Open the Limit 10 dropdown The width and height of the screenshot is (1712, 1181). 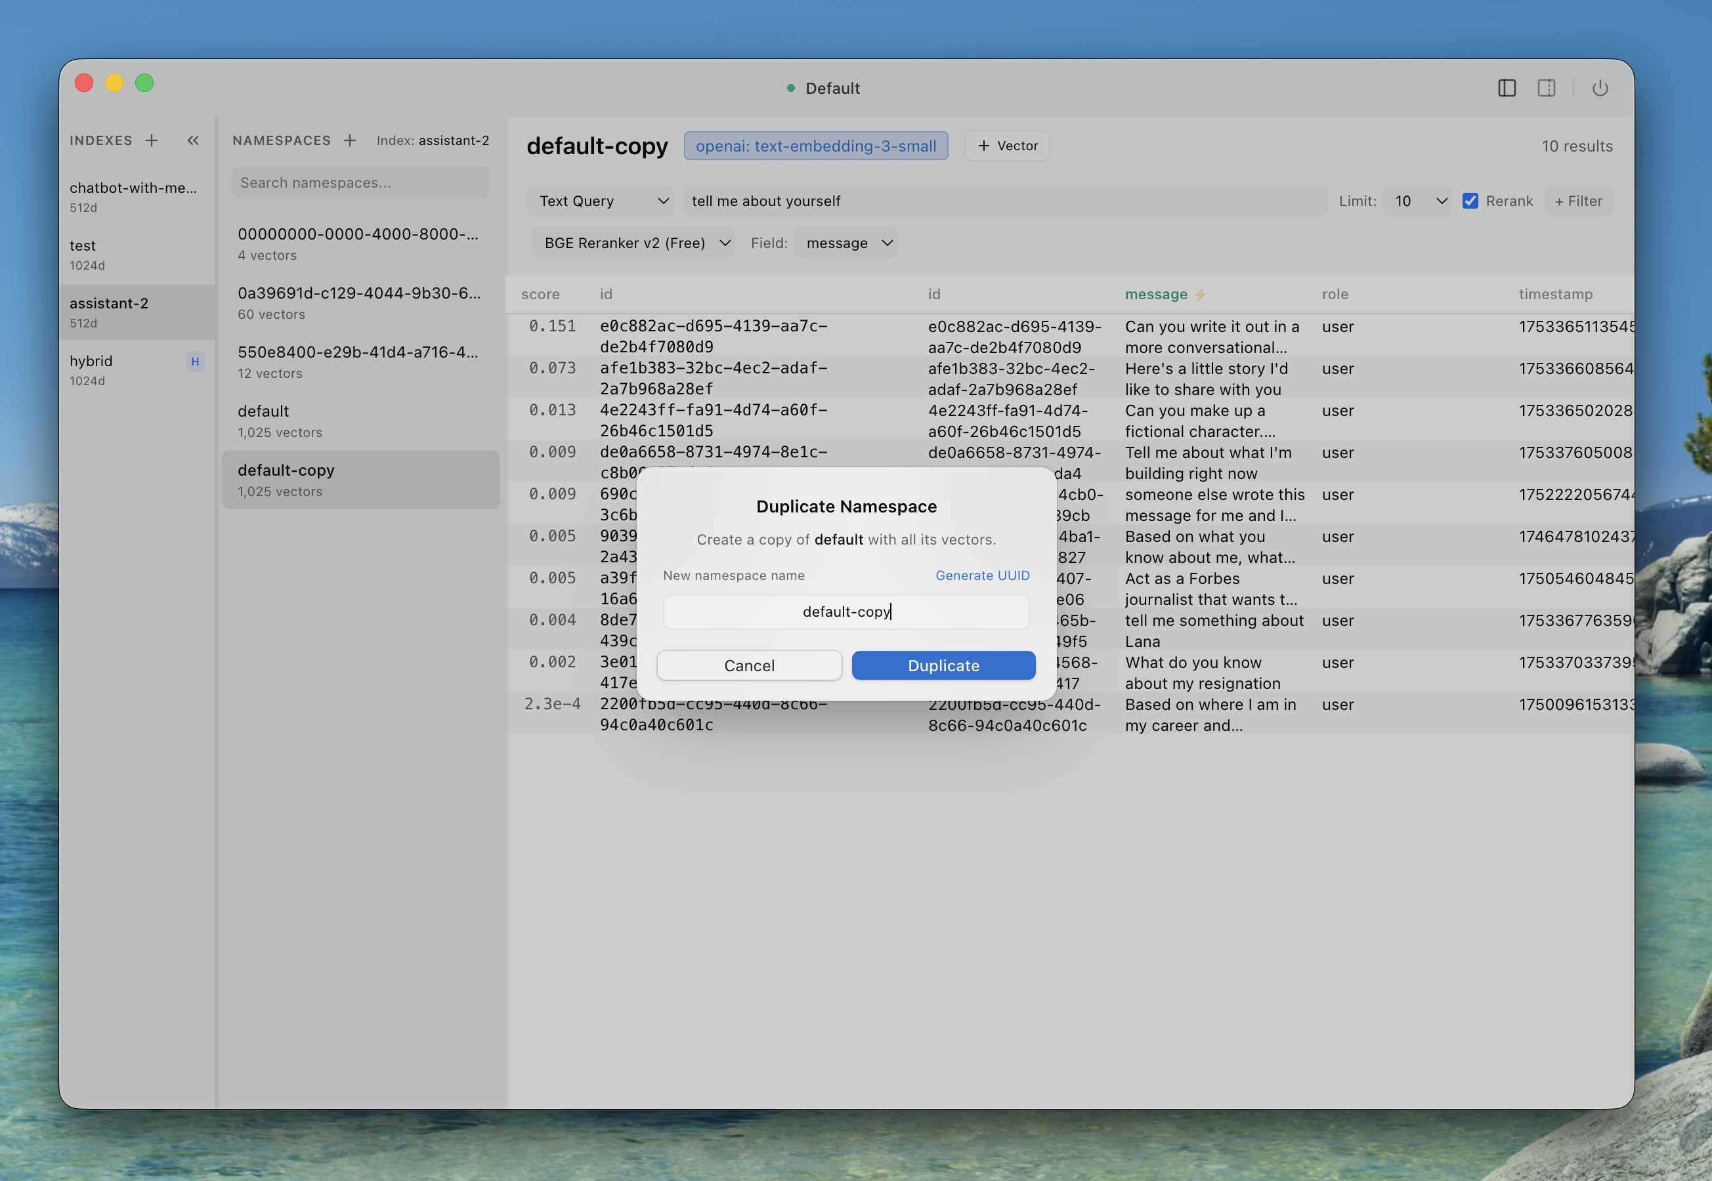coord(1417,201)
